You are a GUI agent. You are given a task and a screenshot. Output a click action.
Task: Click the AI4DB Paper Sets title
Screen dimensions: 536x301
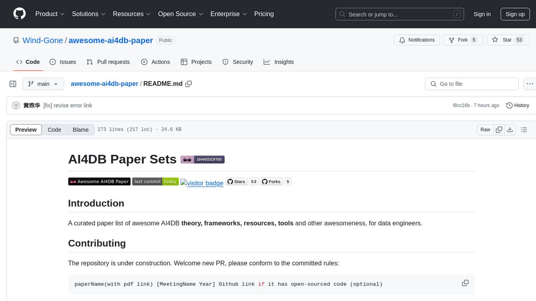pyautogui.click(x=122, y=159)
